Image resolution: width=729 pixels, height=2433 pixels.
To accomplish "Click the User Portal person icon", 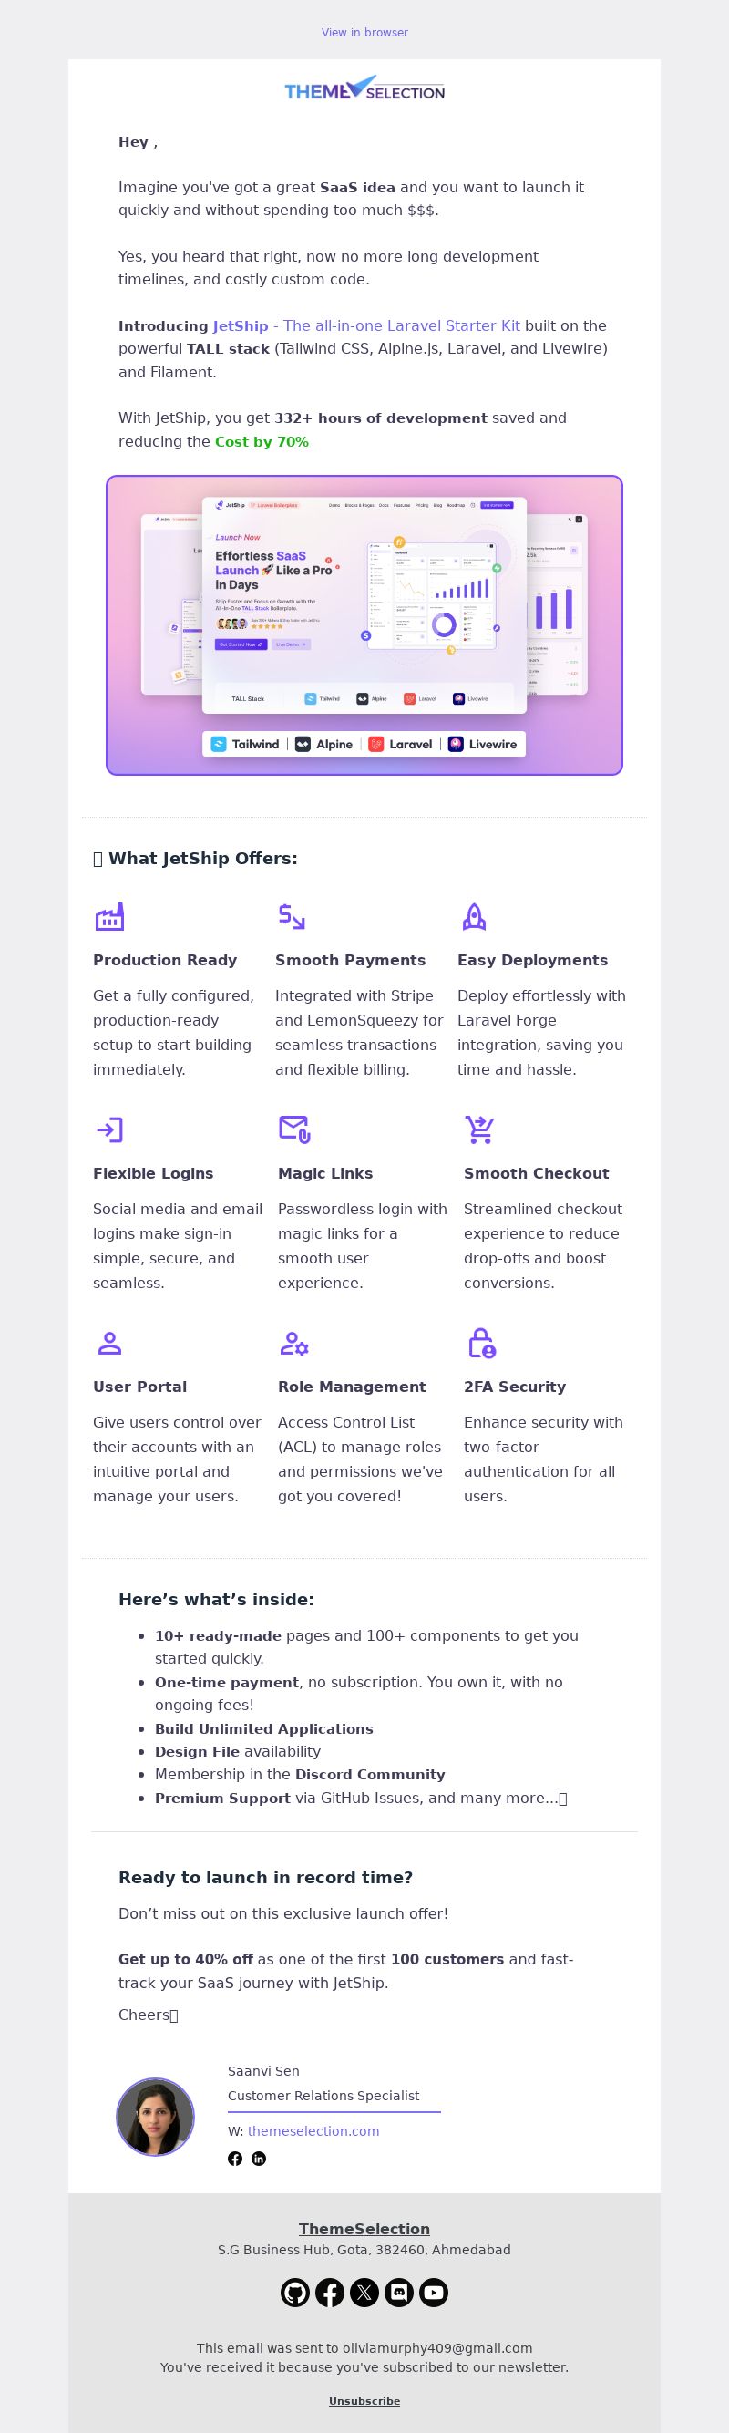I will (109, 1343).
